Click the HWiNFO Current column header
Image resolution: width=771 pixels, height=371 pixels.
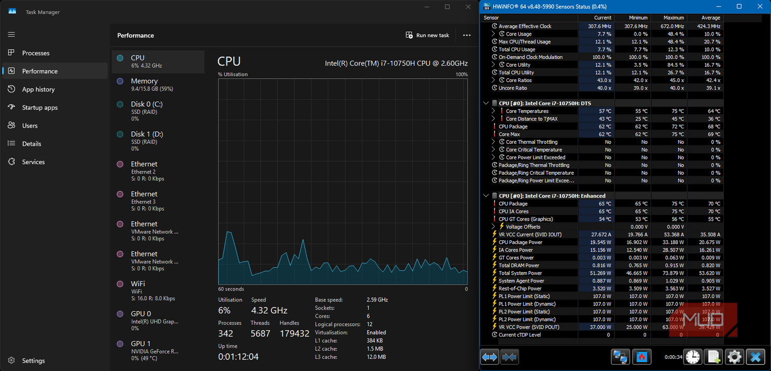click(x=596, y=17)
